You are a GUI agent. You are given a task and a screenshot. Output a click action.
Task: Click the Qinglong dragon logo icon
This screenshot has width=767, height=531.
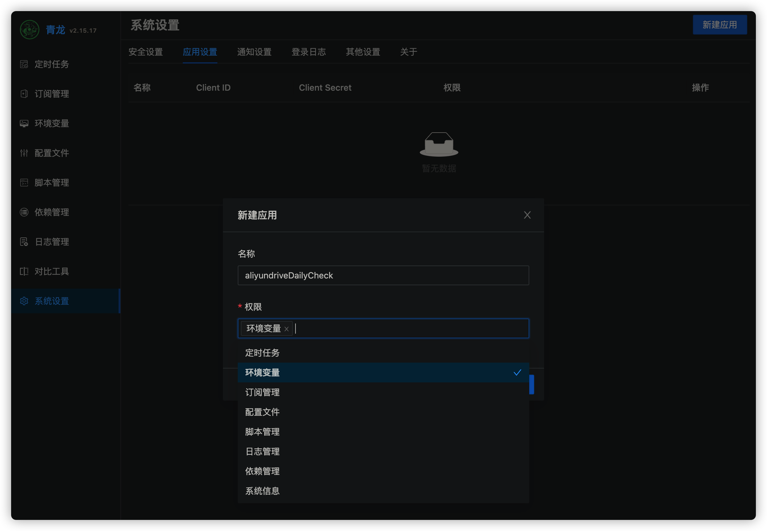(29, 30)
